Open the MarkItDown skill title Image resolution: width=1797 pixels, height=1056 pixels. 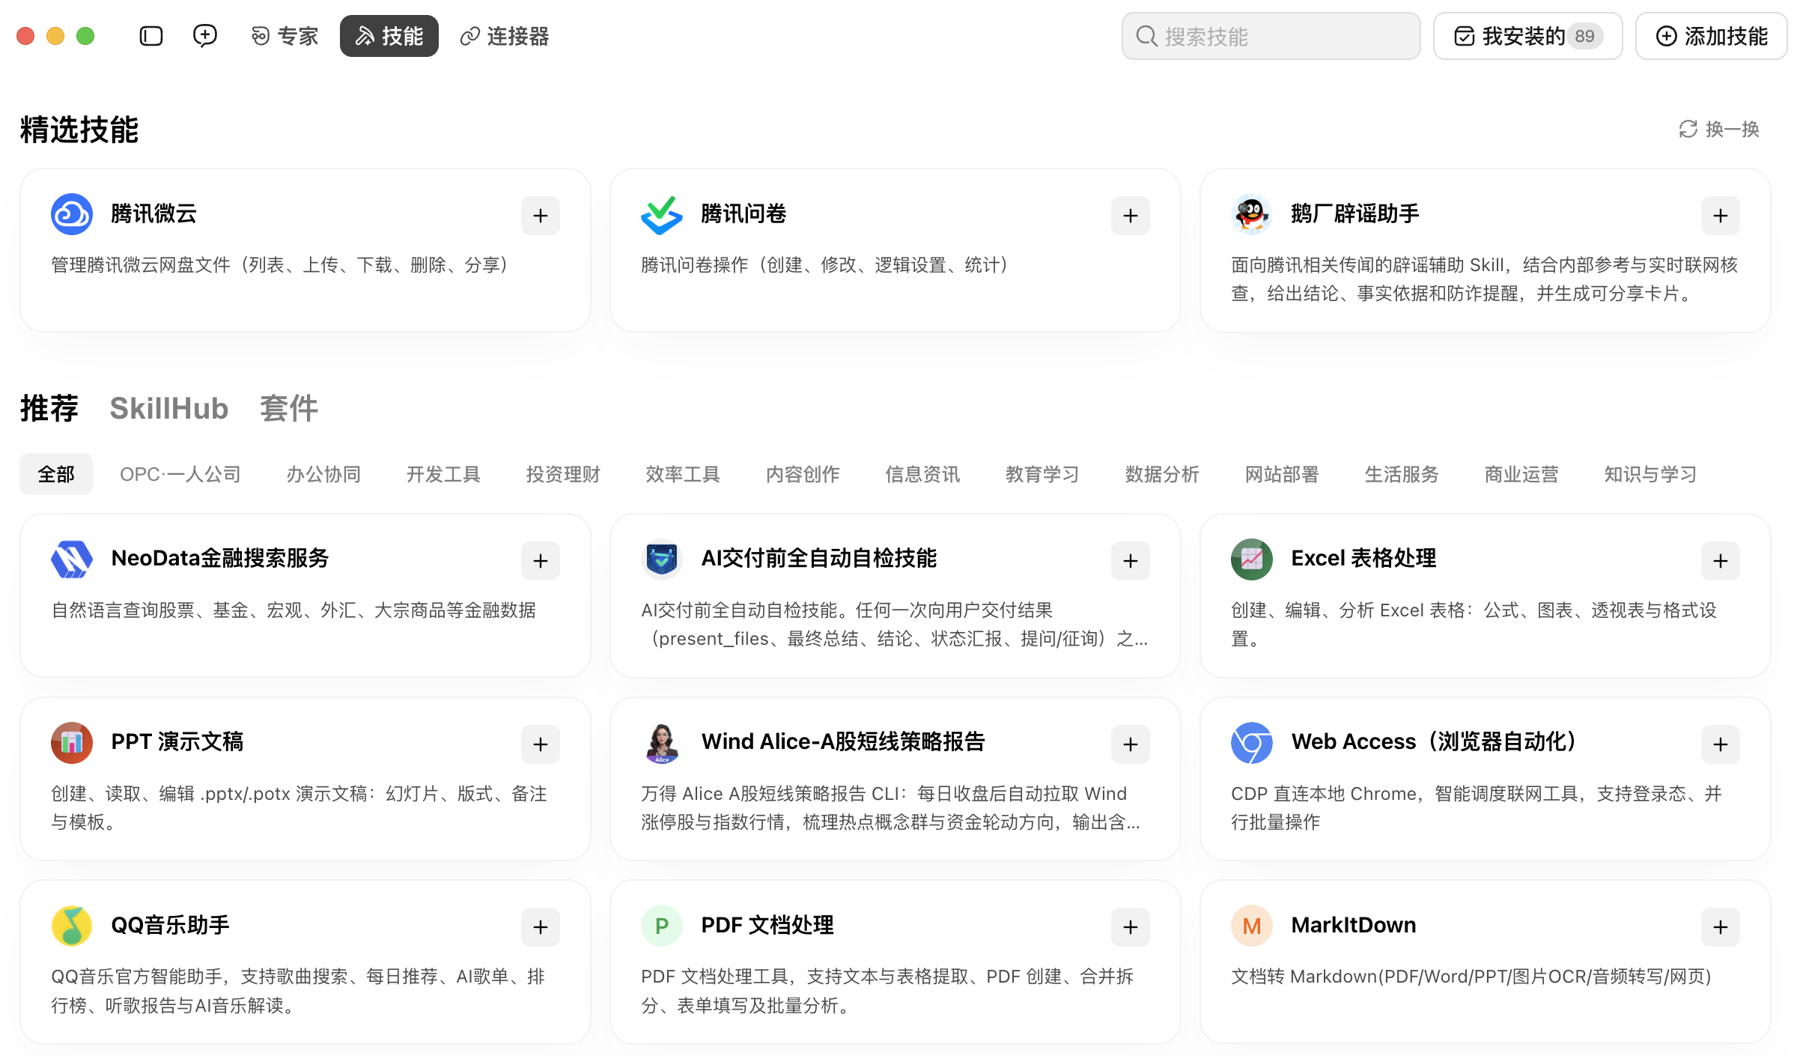click(x=1354, y=926)
